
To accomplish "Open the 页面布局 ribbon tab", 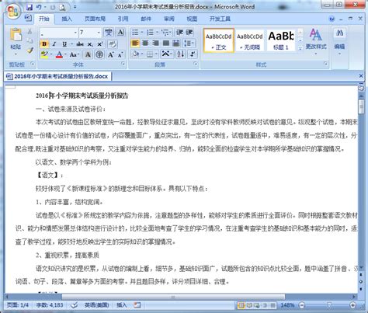I will (x=95, y=19).
